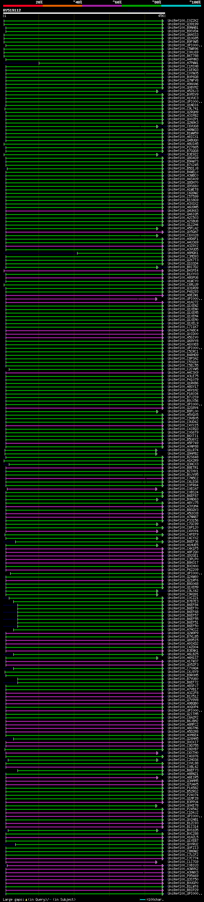Select the UniRef100_A3LE75 label

[x=183, y=376]
